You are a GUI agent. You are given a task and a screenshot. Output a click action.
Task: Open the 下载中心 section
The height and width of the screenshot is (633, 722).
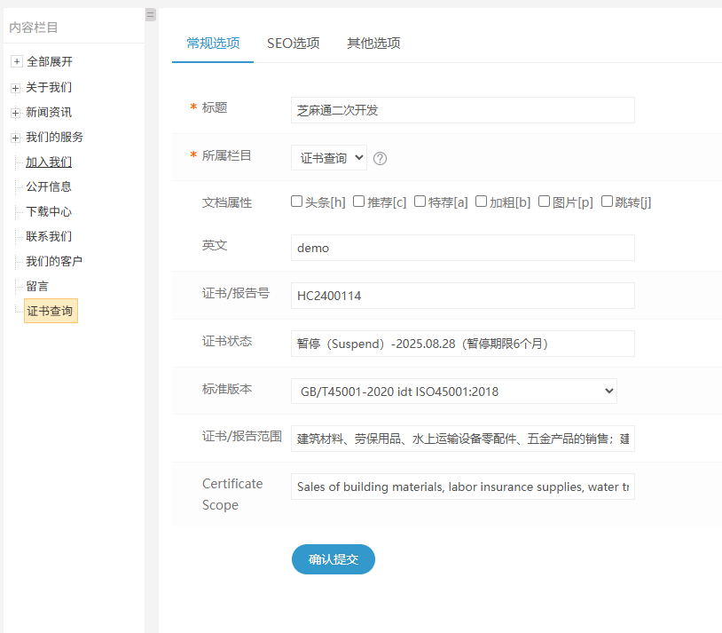tap(51, 211)
